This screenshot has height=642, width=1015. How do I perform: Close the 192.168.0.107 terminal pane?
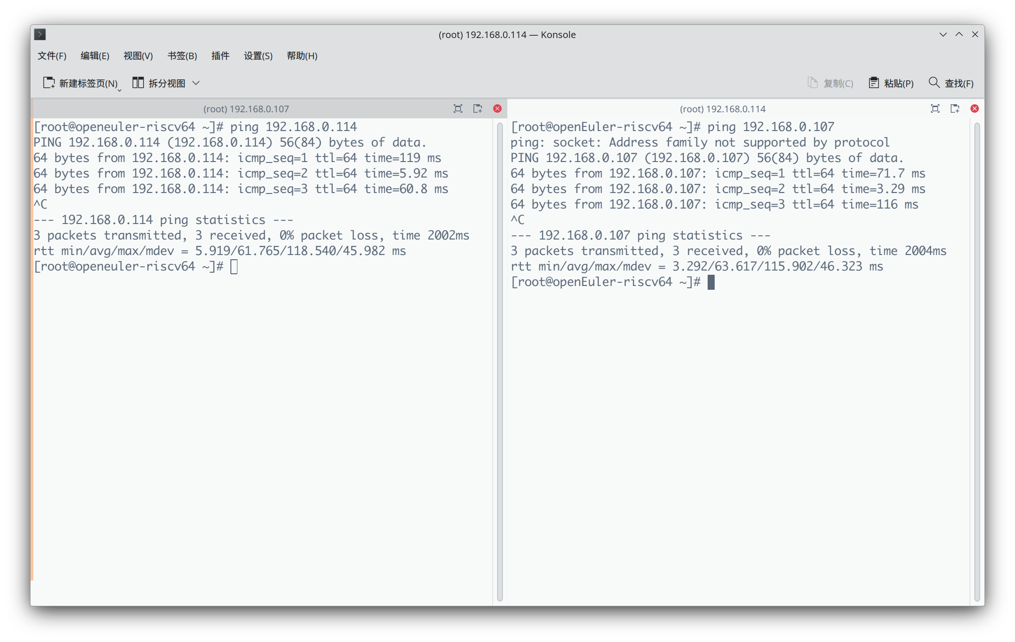[497, 108]
